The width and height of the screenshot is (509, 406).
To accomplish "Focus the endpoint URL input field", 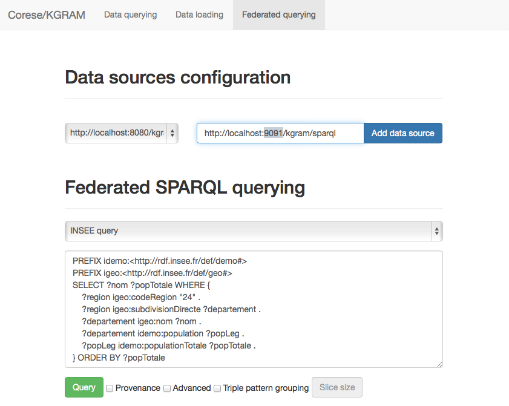I will tap(280, 133).
